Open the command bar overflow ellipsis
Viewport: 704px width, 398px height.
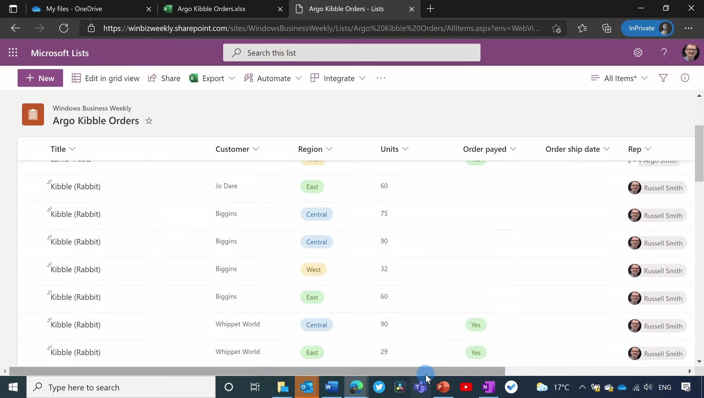click(x=381, y=78)
